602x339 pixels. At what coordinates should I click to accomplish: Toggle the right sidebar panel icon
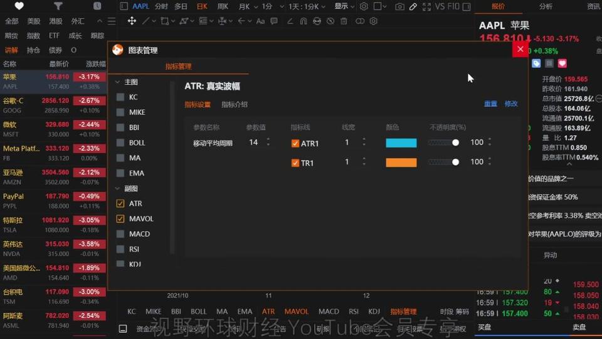467,6
